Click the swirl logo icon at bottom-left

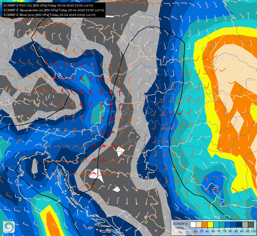tap(9, 227)
